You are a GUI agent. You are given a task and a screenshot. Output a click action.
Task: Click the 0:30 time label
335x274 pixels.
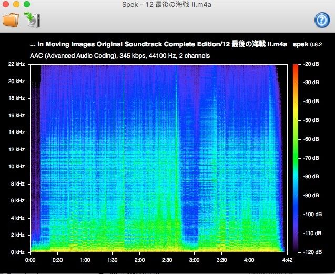57,260
